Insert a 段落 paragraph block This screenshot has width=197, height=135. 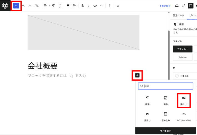click(147, 100)
